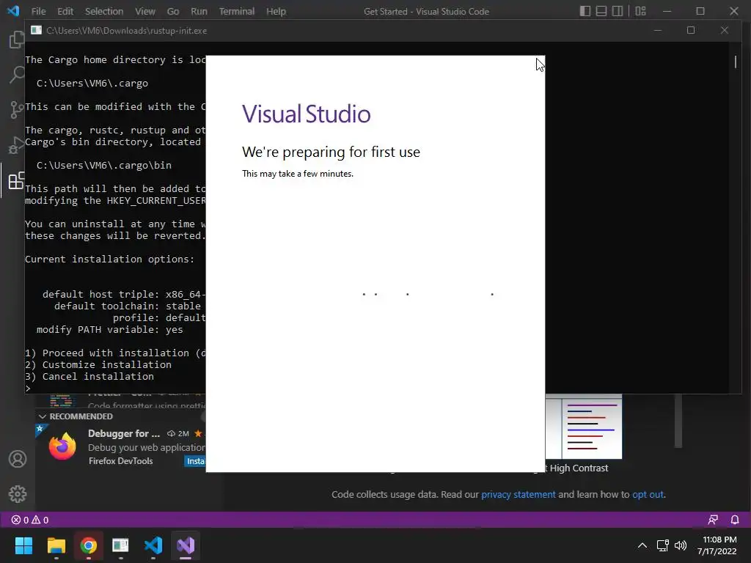
Task: Click the feedback icon in status bar
Action: tap(713, 520)
